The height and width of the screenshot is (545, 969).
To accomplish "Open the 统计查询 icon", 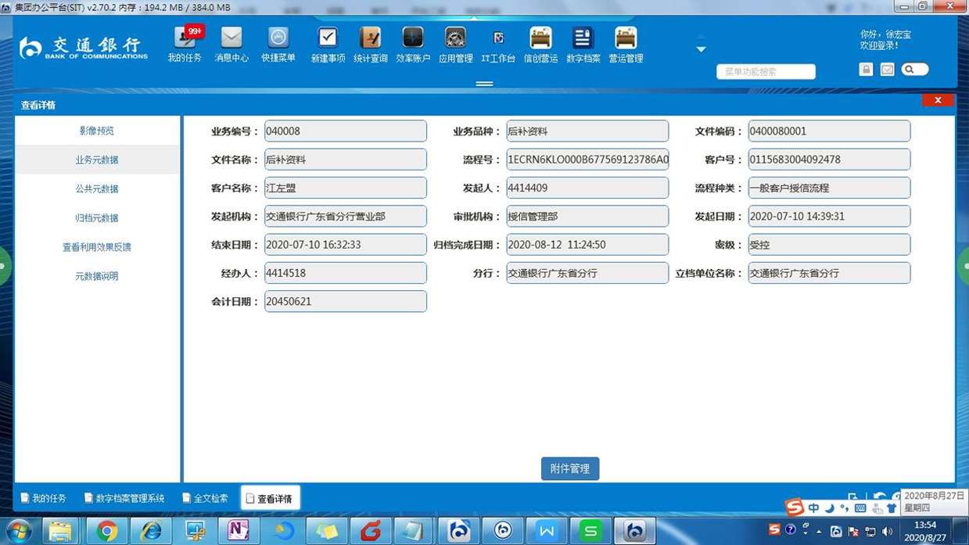I will tap(370, 44).
